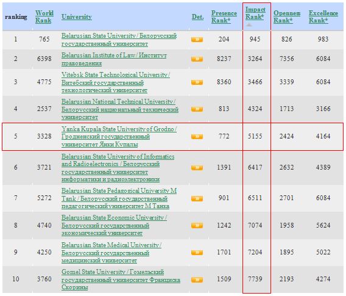This screenshot has width=346, height=296.
Task: Click the sort arrow under Impact Rank
Action: coord(249,25)
